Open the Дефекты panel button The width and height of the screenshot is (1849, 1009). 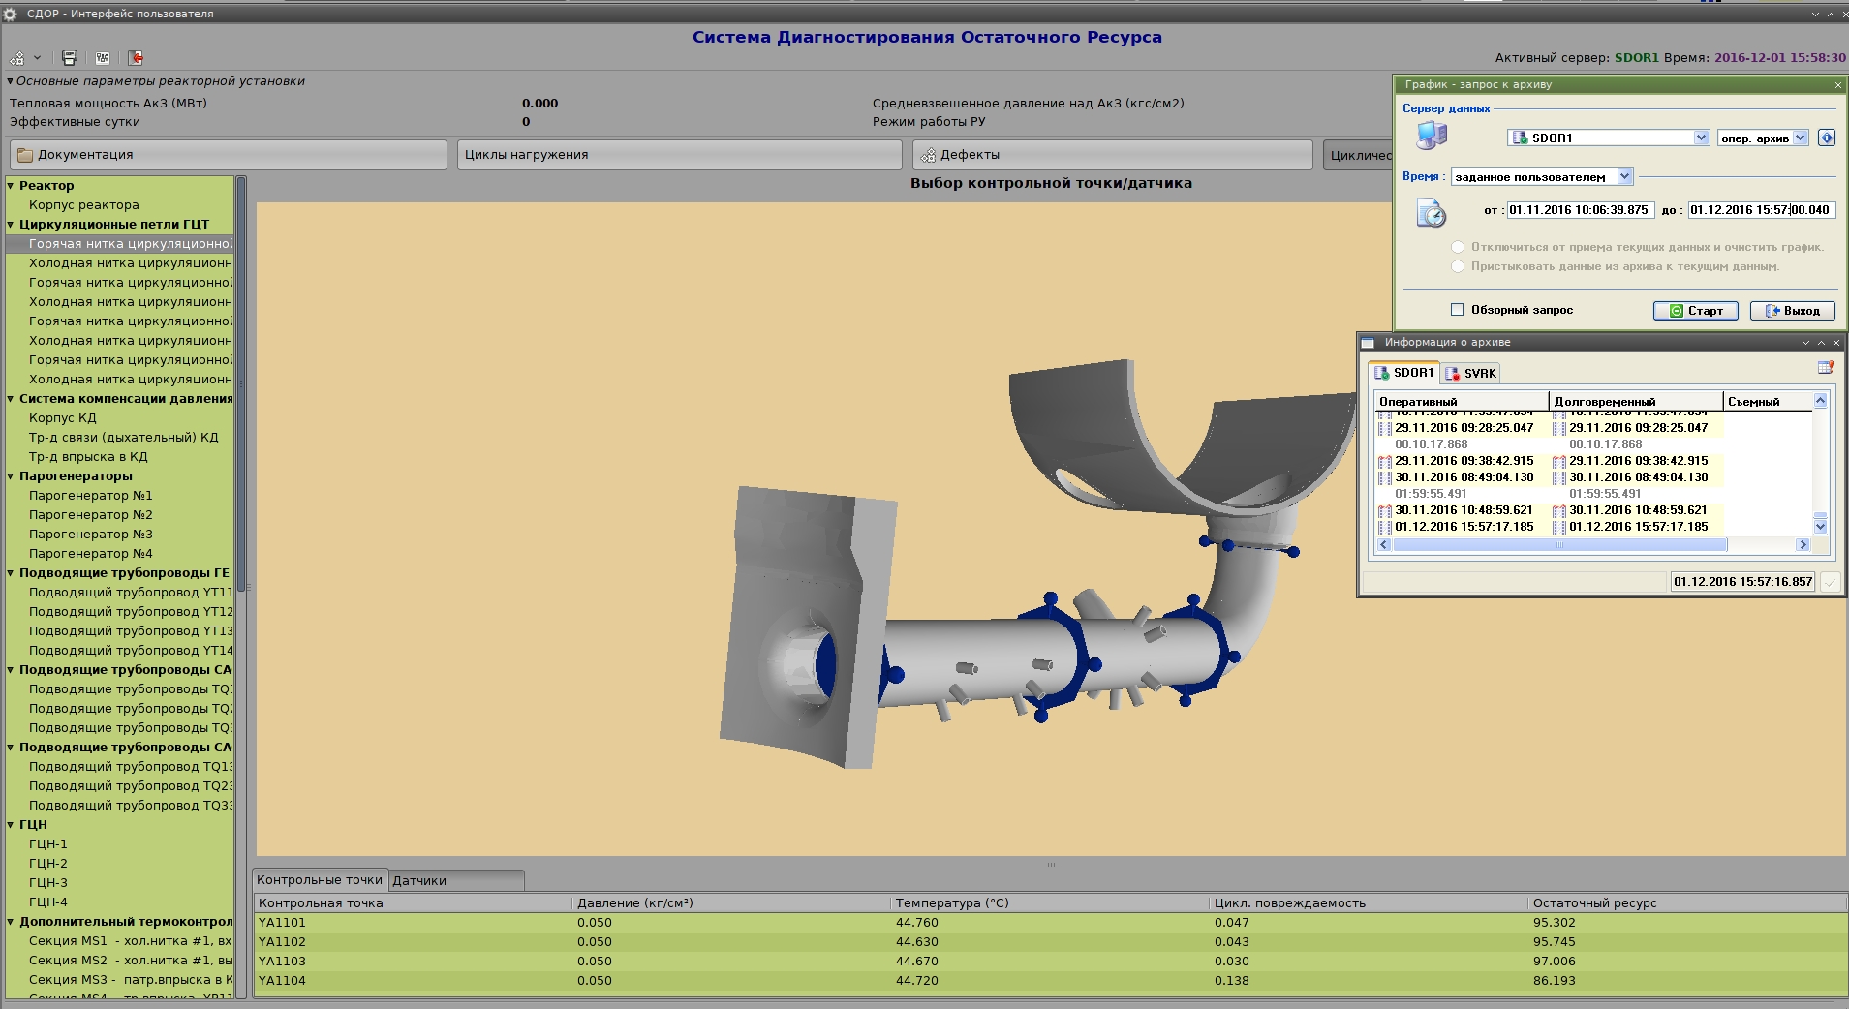1112,155
